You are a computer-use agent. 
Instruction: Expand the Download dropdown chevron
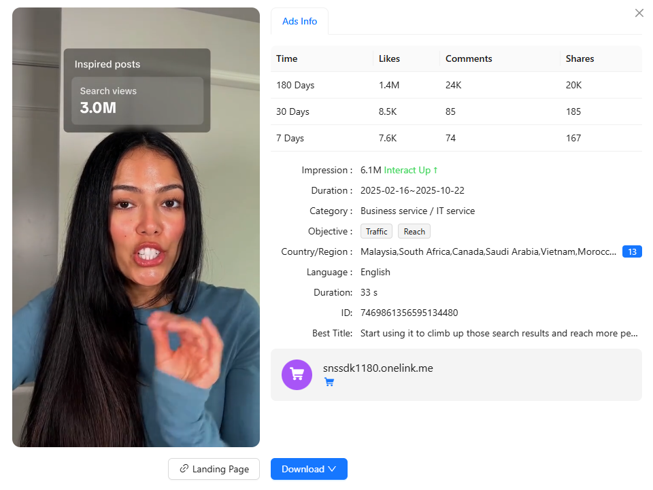332,469
